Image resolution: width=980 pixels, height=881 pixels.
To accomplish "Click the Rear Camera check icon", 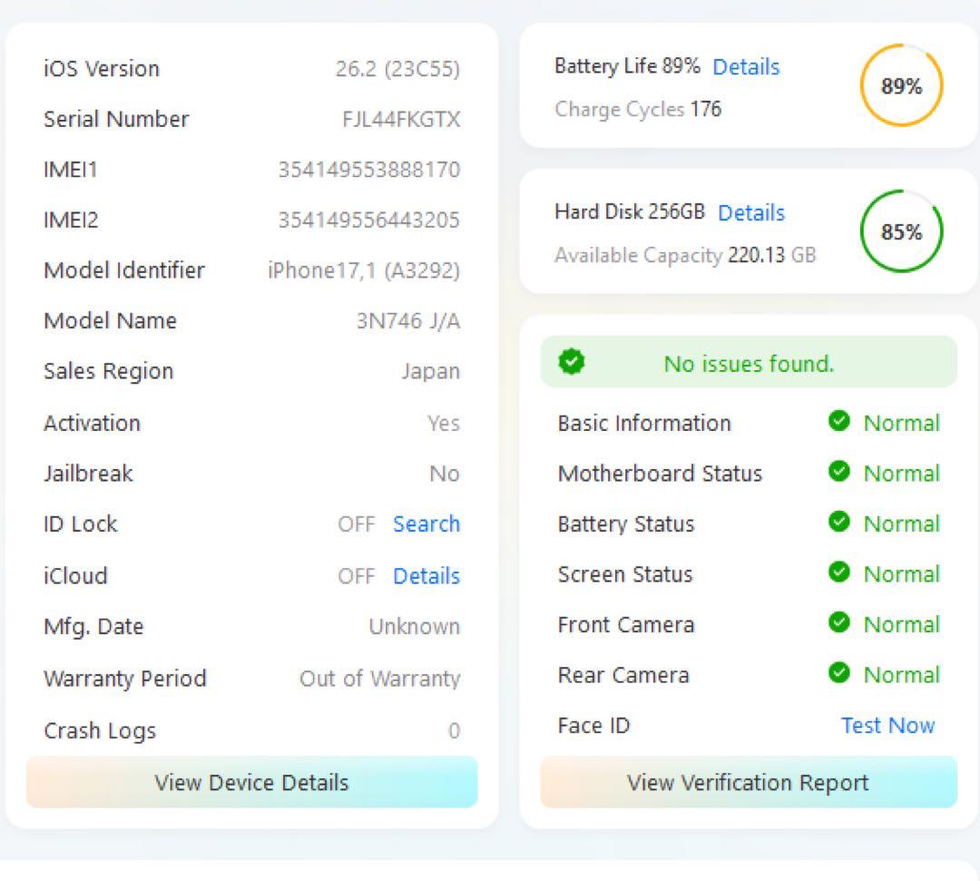I will 838,674.
